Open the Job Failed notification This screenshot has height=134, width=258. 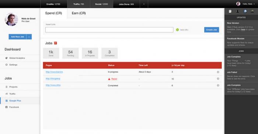241,75
